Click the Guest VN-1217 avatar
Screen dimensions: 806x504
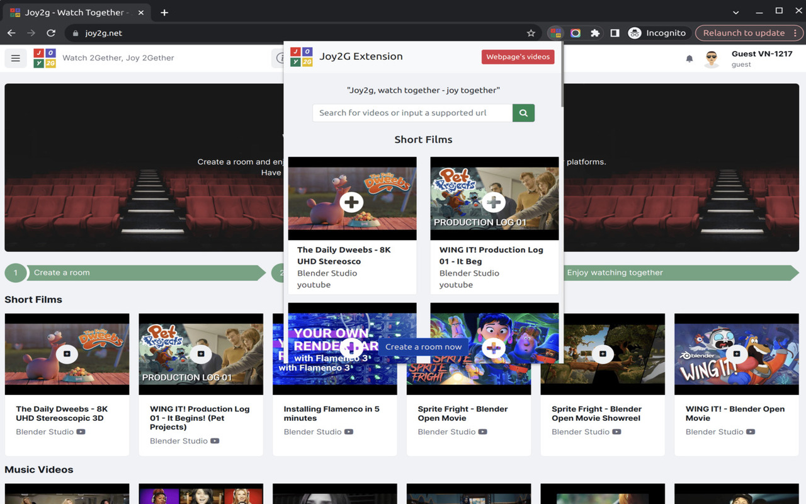[x=712, y=58]
